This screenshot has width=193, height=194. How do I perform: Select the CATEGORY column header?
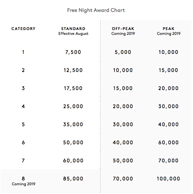click(23, 29)
